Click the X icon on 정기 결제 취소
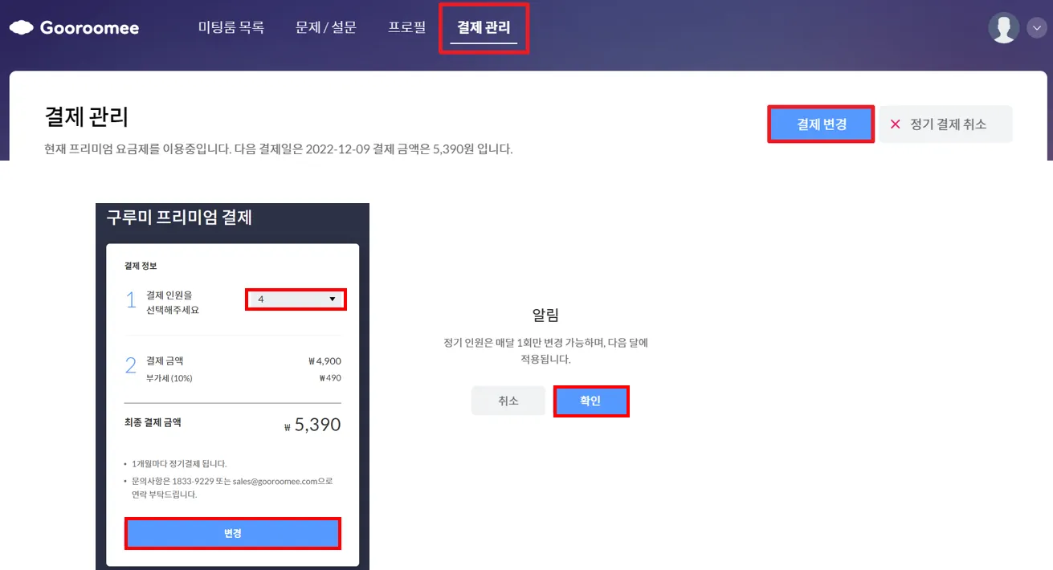1053x570 pixels. [895, 124]
